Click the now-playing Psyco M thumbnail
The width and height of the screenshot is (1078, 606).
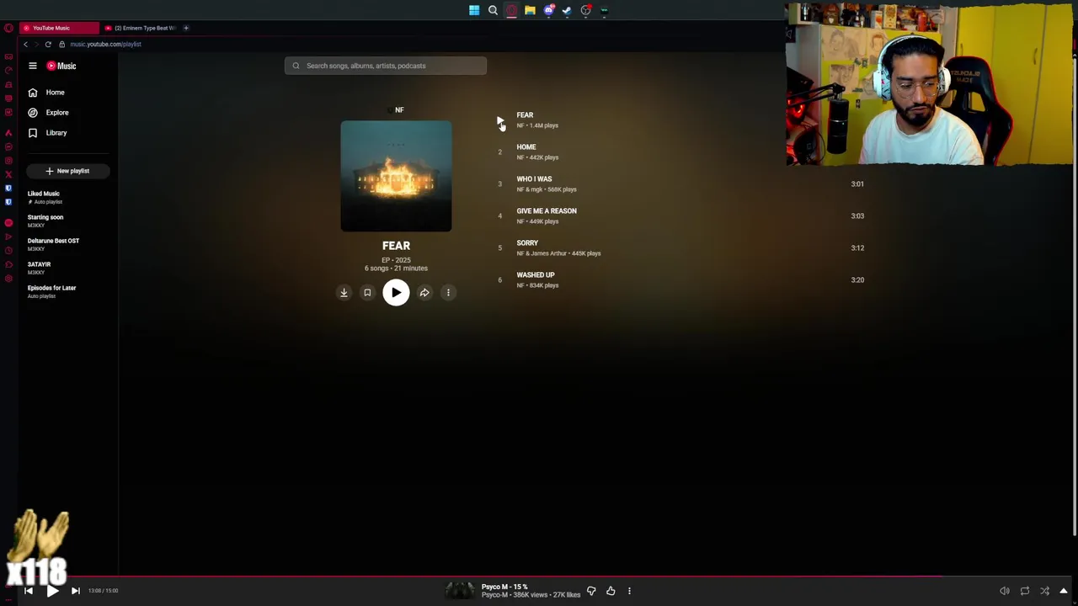pyautogui.click(x=460, y=591)
